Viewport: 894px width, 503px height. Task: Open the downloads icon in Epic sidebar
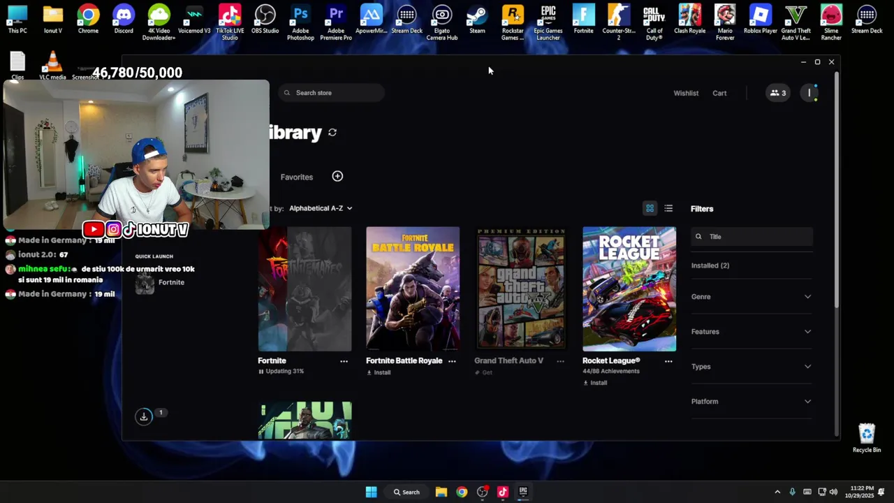tap(143, 416)
